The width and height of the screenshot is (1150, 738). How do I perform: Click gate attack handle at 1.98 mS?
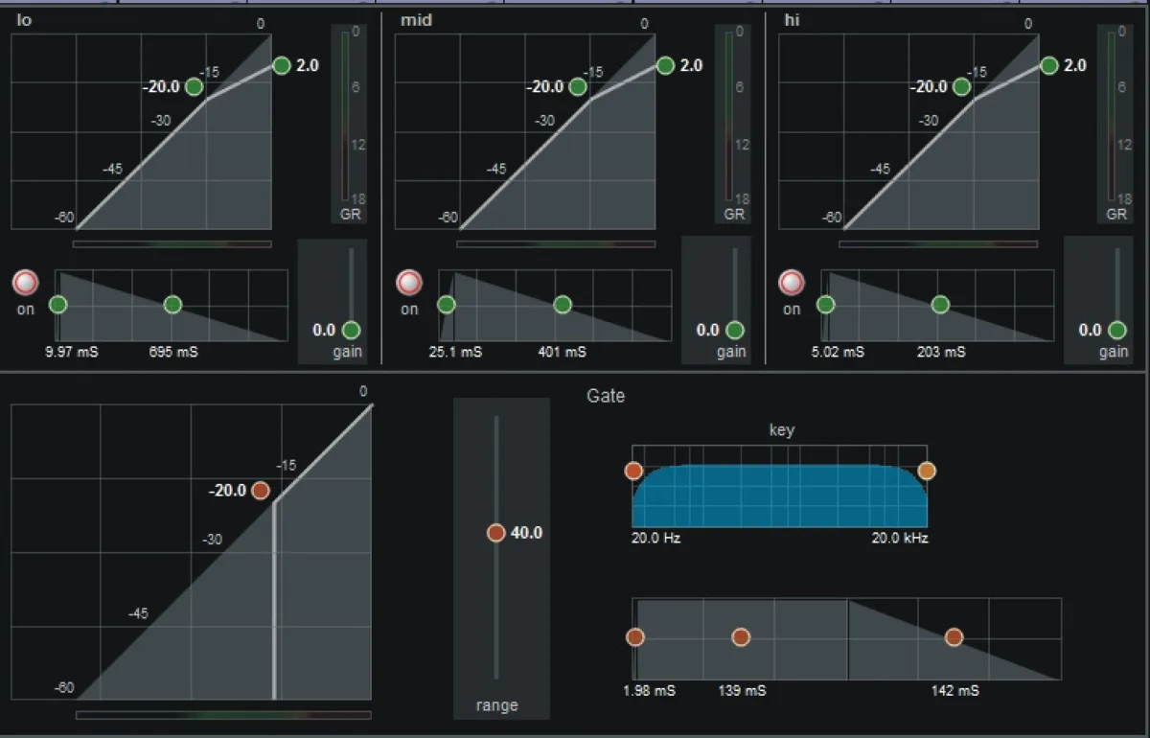pos(634,637)
